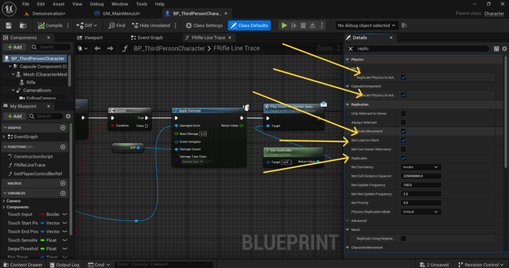Open Details panel settings gear

[505, 49]
